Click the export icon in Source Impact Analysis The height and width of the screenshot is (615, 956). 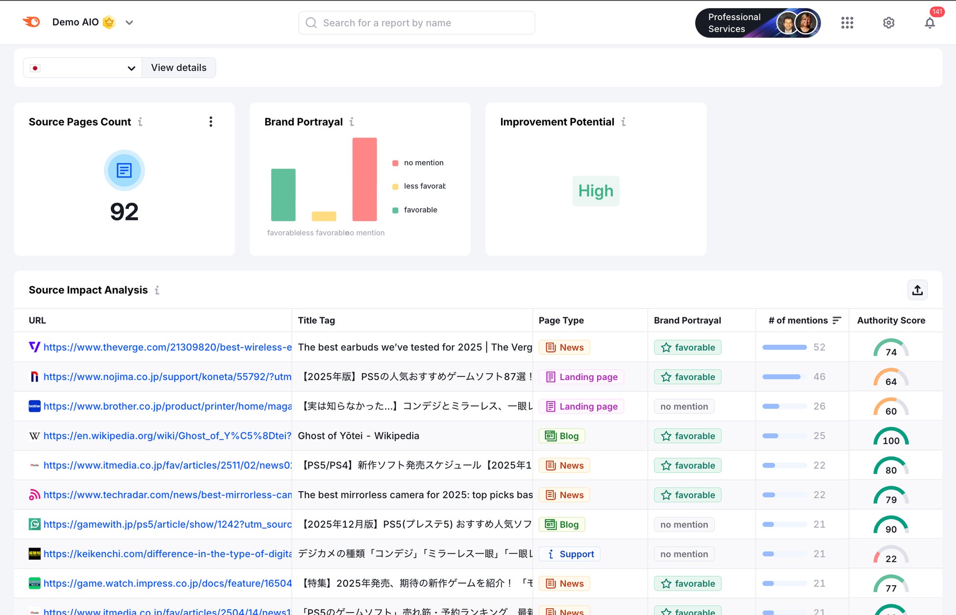(917, 290)
